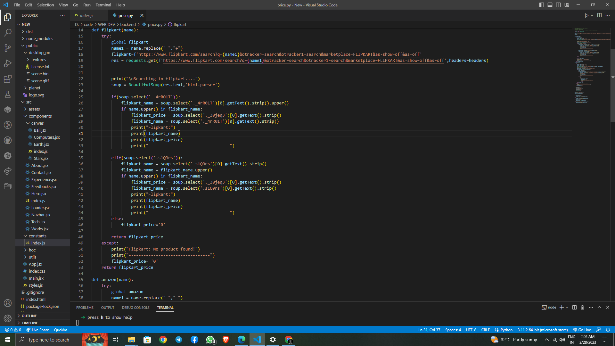Open the Extensions view
Image resolution: width=615 pixels, height=346 pixels.
pyautogui.click(x=8, y=79)
